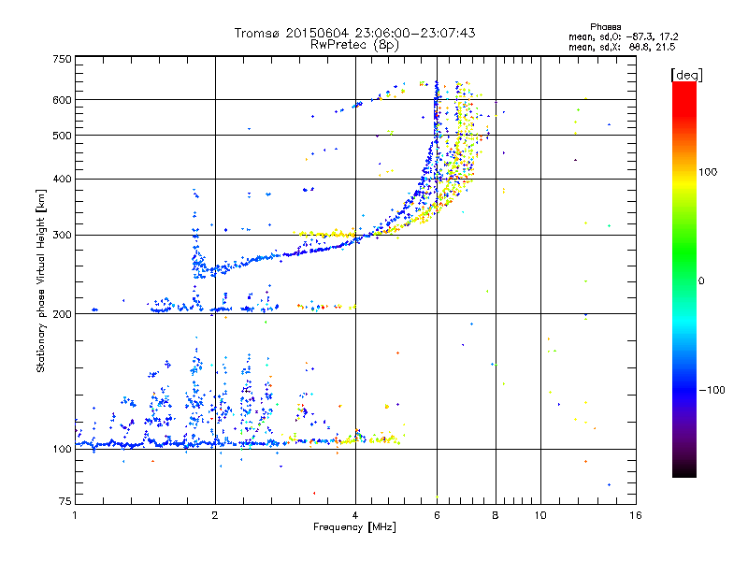Click the colorbar '-100' tick label
This screenshot has width=748, height=561.
pos(712,390)
